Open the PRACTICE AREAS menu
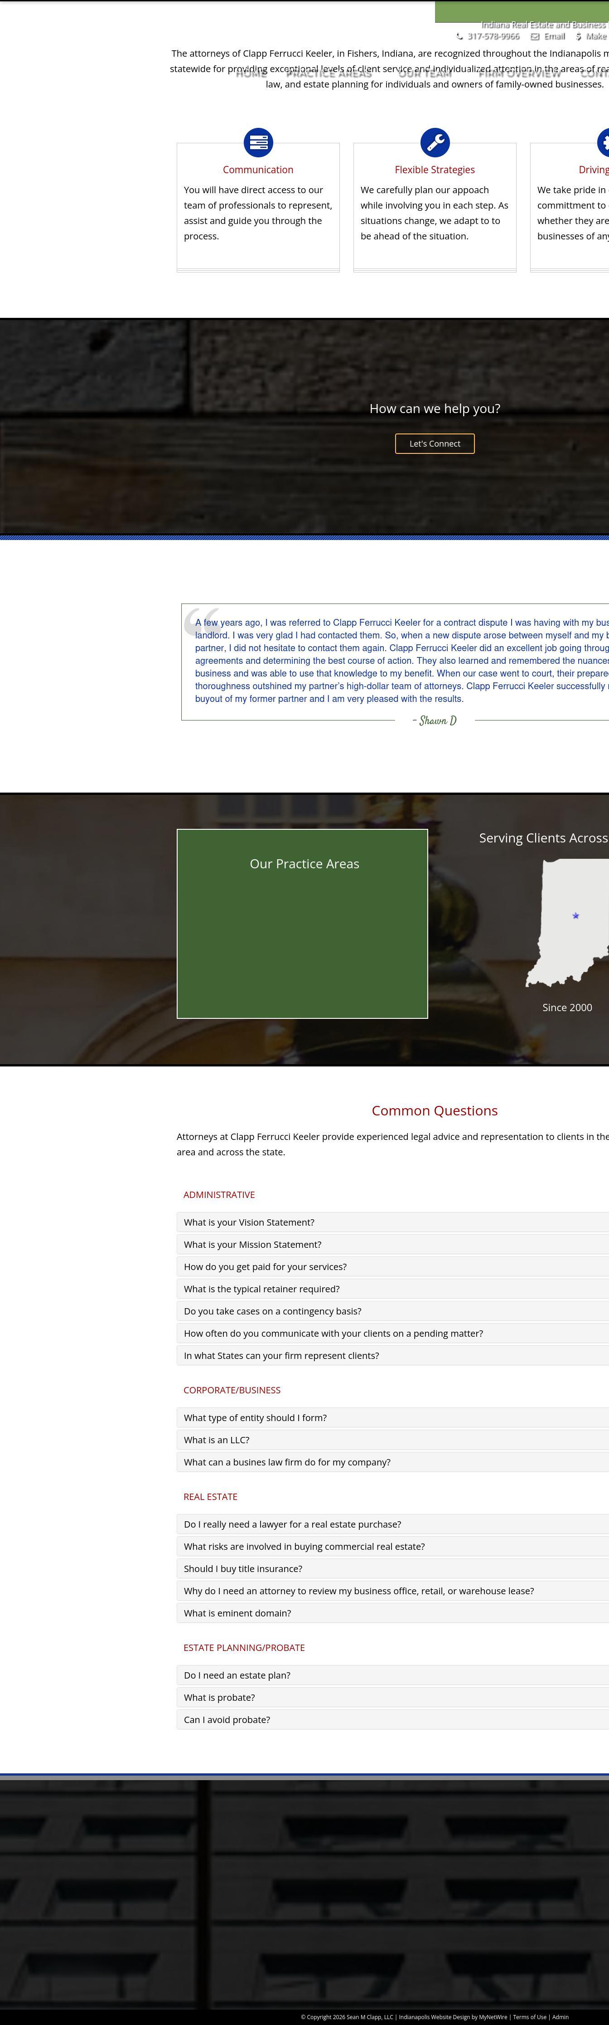Image resolution: width=609 pixels, height=2025 pixels. 329,74
